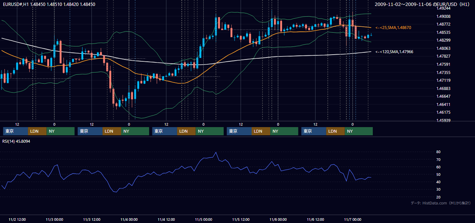Viewport: 475px width, 223px height.
Task: Click price axis label 1.47119
Action: coord(443,80)
